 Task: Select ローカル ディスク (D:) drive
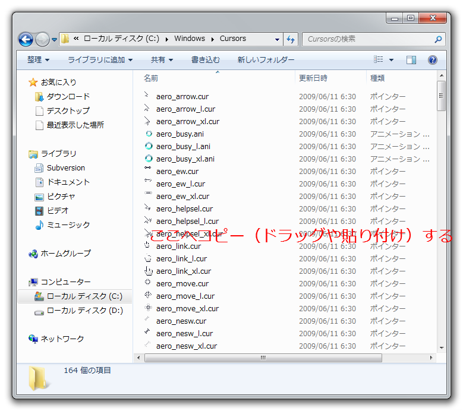[x=84, y=310]
